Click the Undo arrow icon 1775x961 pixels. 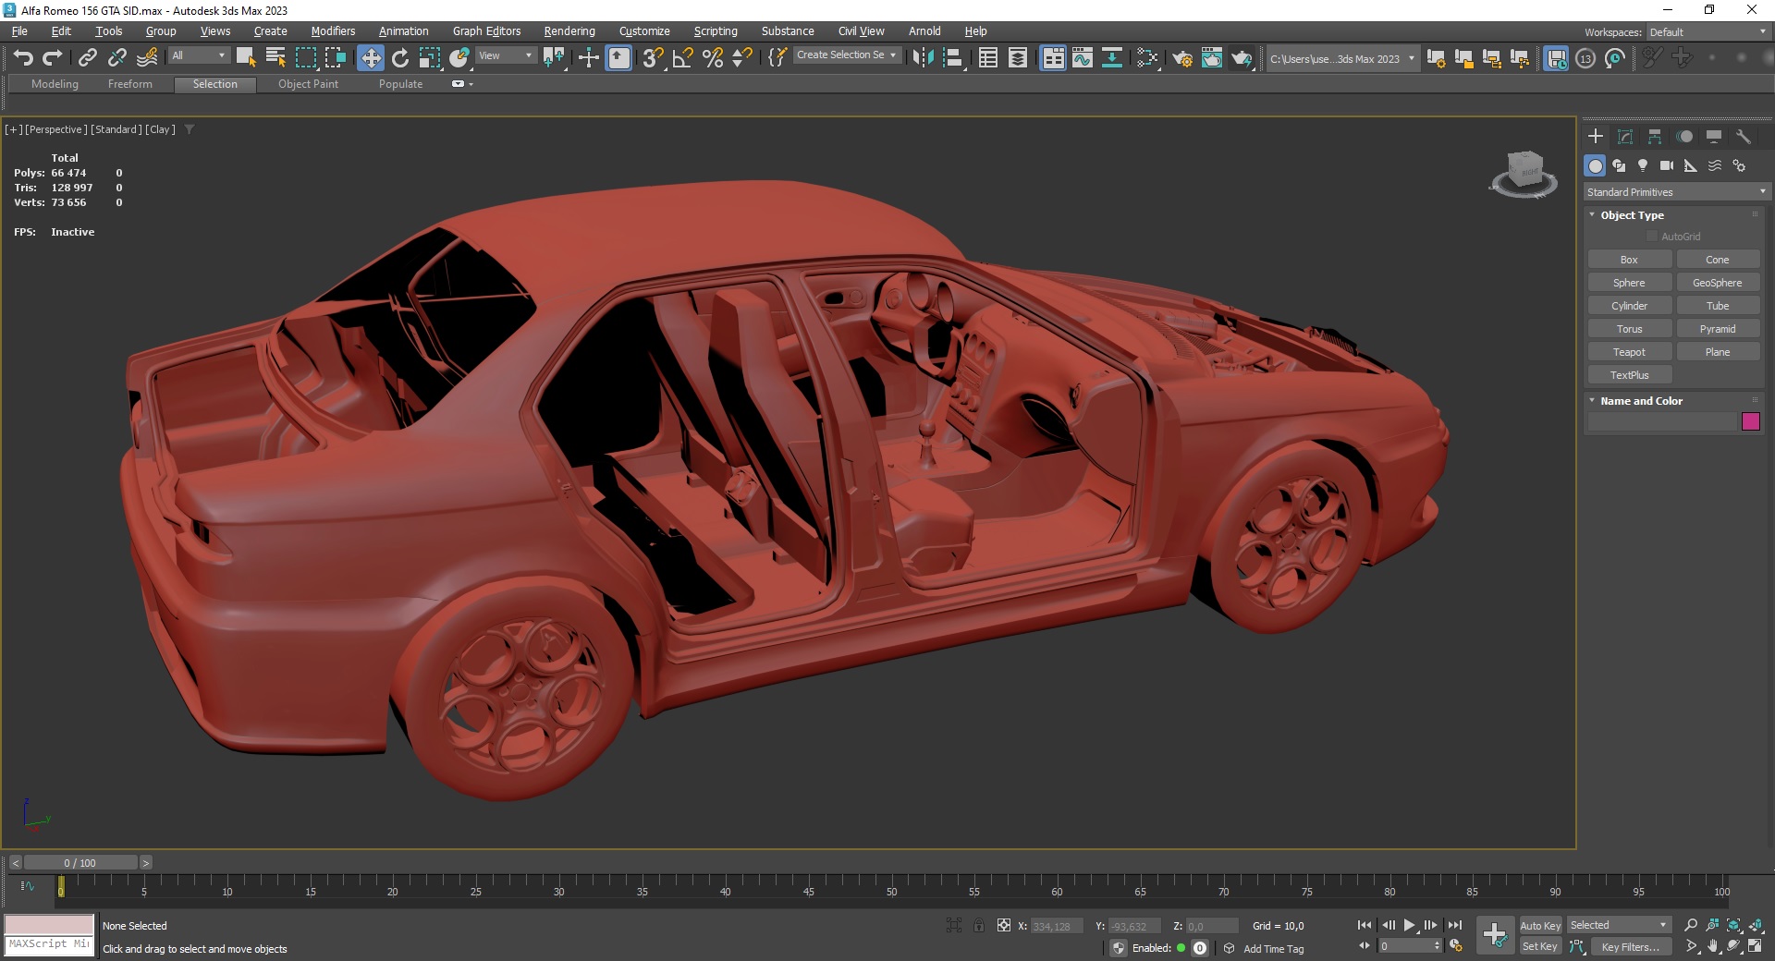click(x=23, y=58)
